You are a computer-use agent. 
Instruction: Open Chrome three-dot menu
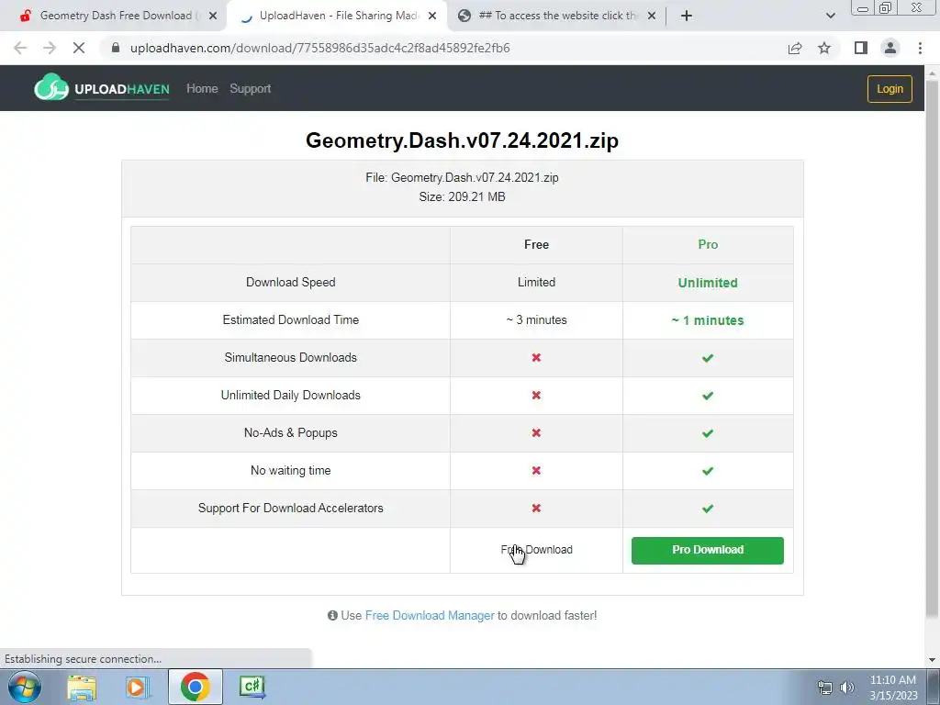[920, 48]
